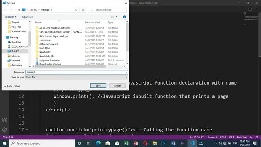The image size is (261, 147).
Task: Open the dialog Help icon
Action: pos(124,17)
